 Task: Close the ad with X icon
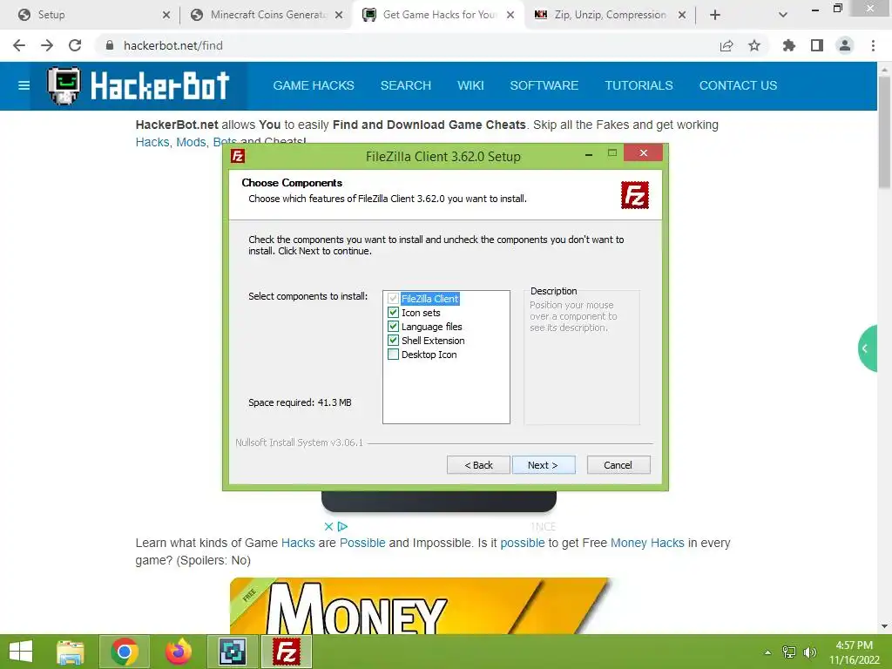click(328, 527)
